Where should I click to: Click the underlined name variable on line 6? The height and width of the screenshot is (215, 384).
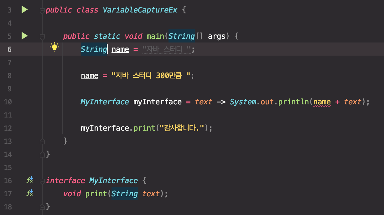point(120,49)
